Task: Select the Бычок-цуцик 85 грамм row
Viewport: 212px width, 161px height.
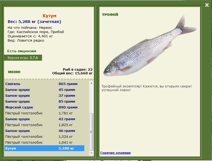Action: point(44,101)
